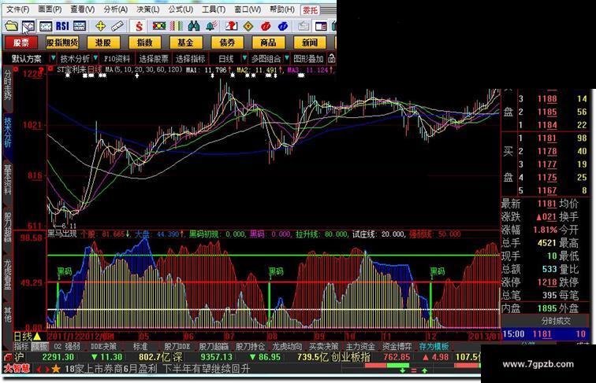Switch to the 股刀超赢 indicator tab
This screenshot has height=383, width=596.
tap(214, 346)
